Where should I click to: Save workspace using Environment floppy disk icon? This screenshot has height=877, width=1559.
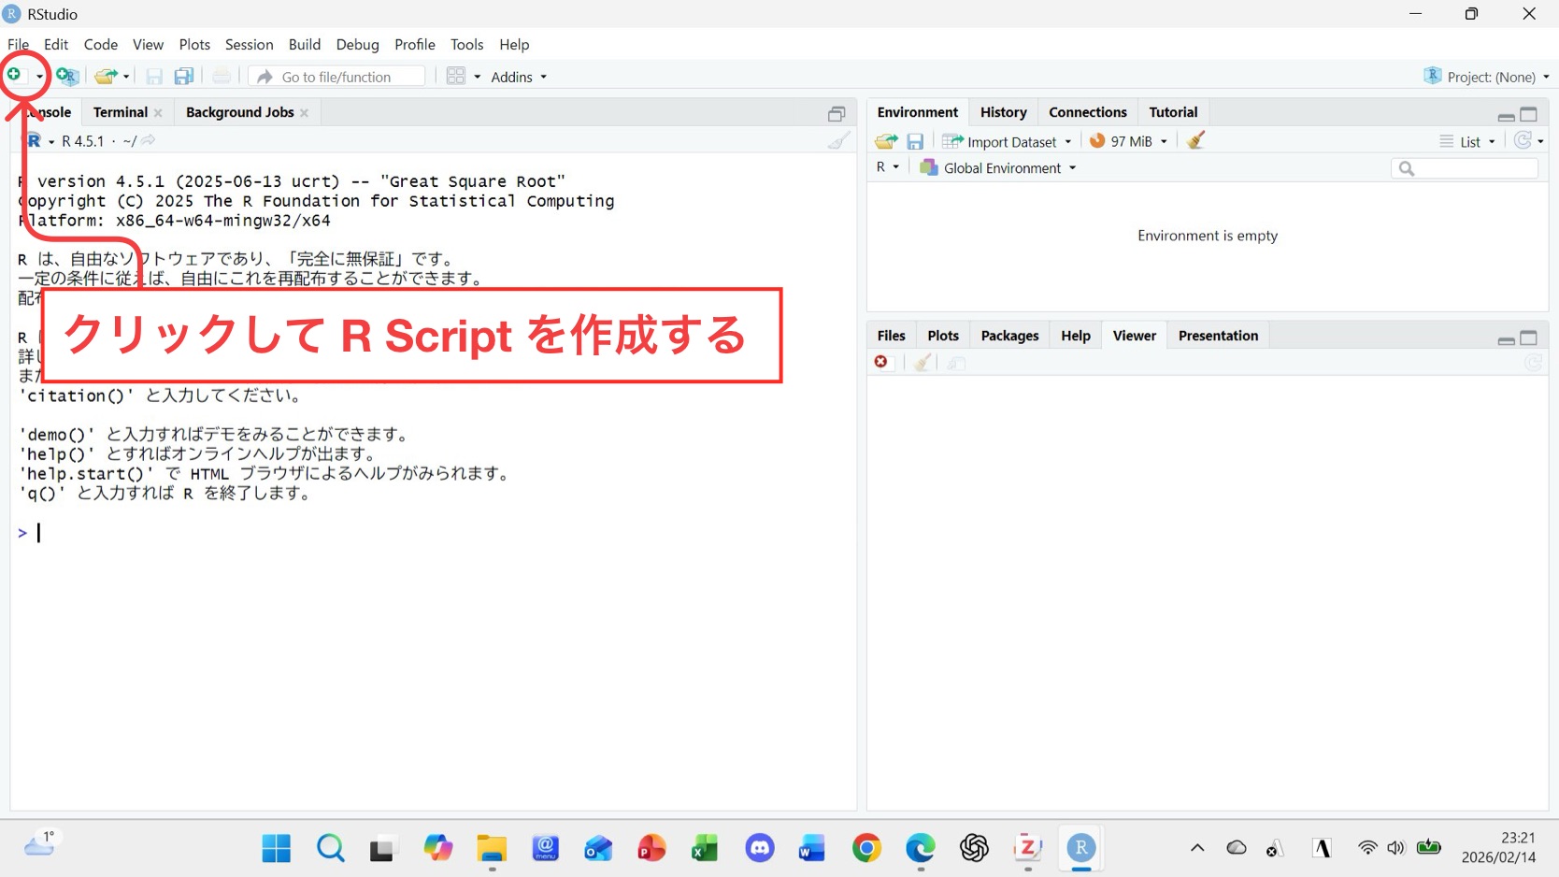coord(915,141)
